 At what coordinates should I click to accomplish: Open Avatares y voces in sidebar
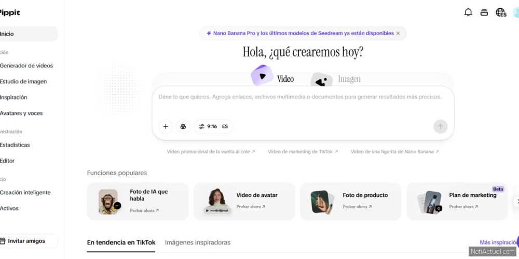coord(21,113)
